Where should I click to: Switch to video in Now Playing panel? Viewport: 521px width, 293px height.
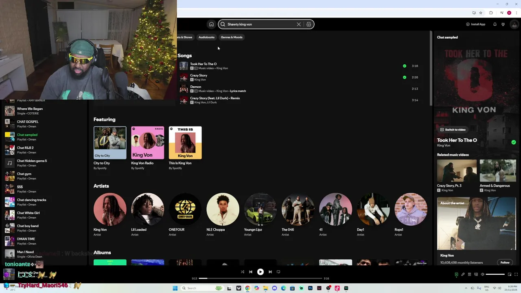453,130
